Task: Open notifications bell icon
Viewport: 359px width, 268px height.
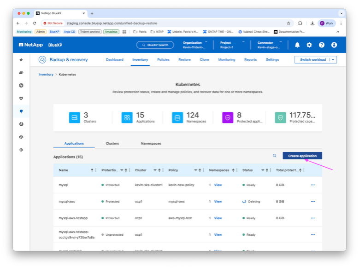Action: [297, 45]
